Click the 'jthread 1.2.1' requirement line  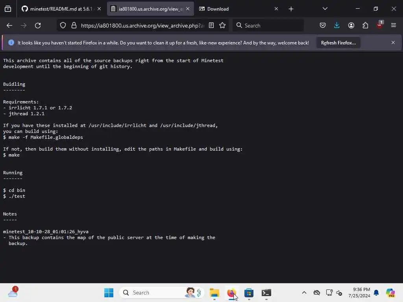click(24, 114)
